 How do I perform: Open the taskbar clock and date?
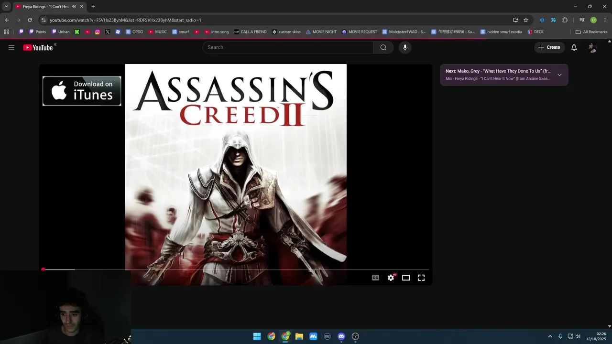tap(596, 336)
